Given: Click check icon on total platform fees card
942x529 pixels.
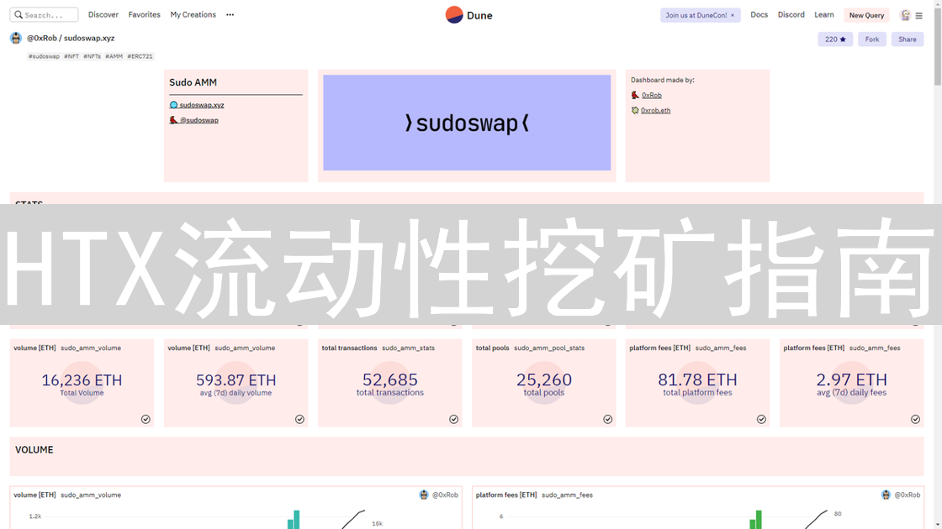Looking at the screenshot, I should point(761,419).
